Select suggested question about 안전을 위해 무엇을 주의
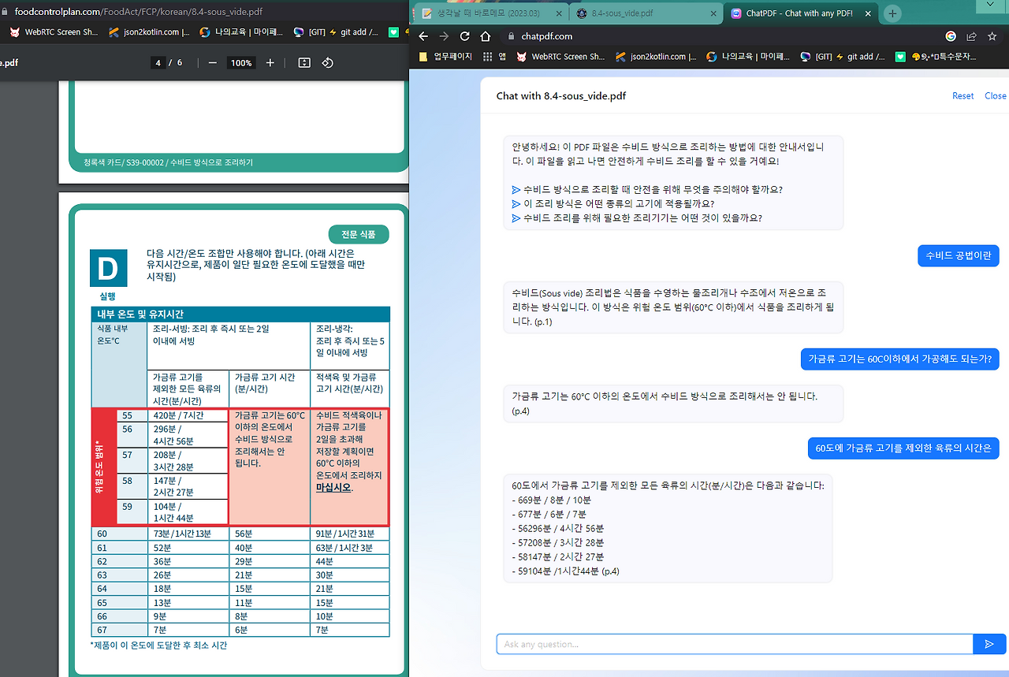 pos(647,189)
